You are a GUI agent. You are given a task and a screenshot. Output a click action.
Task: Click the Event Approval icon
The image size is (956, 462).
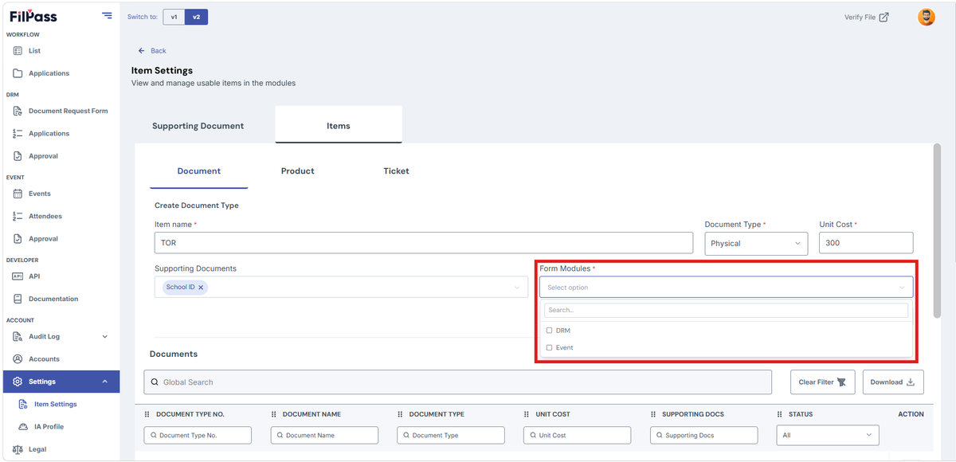coord(18,239)
